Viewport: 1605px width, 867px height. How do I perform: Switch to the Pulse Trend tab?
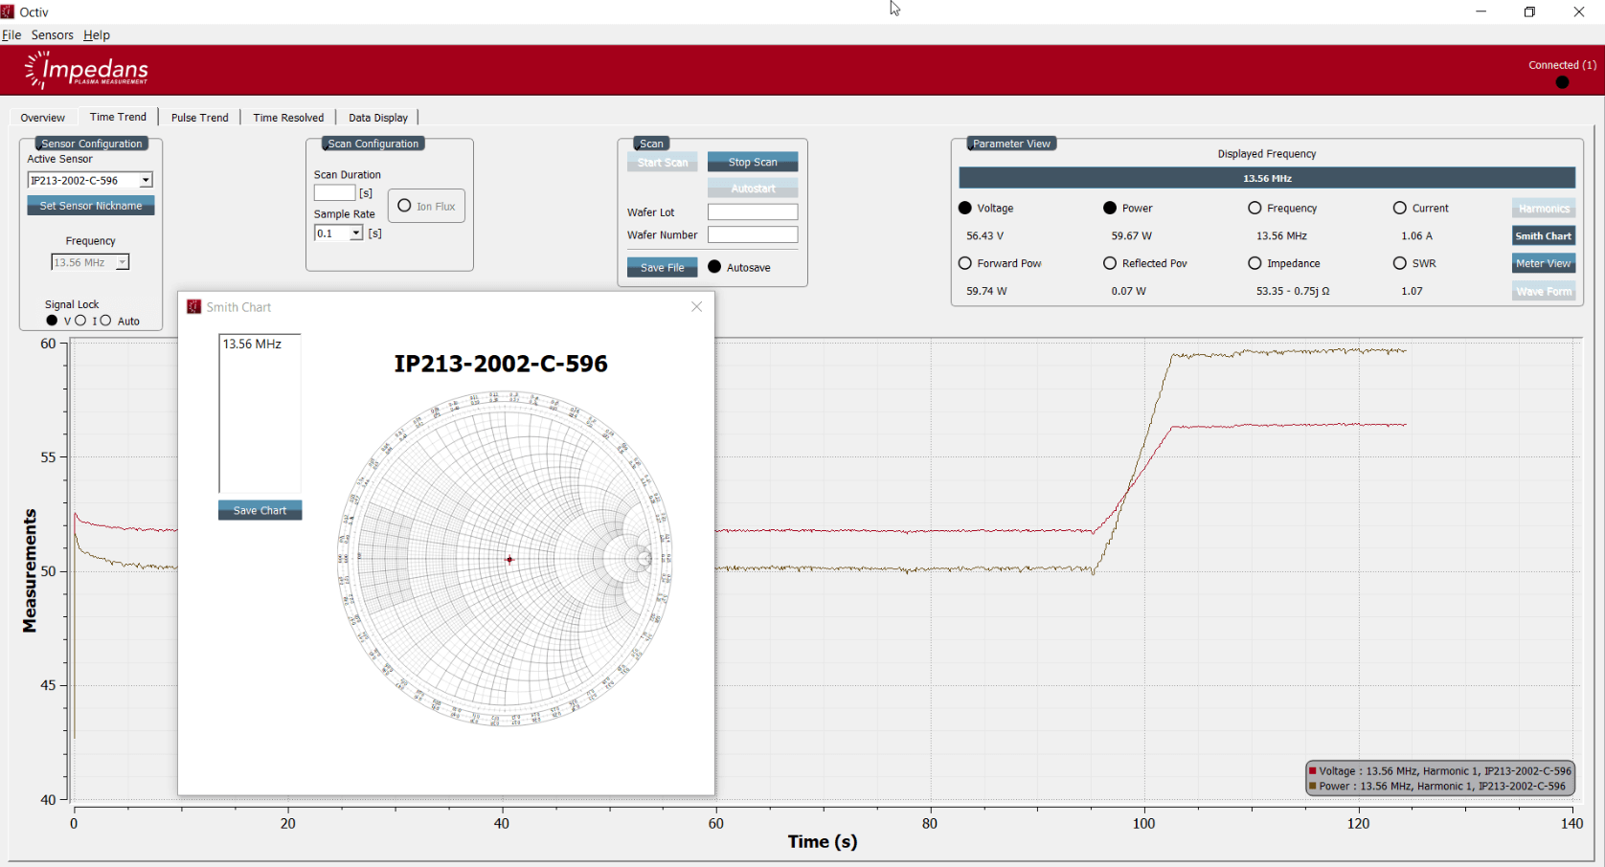(199, 118)
